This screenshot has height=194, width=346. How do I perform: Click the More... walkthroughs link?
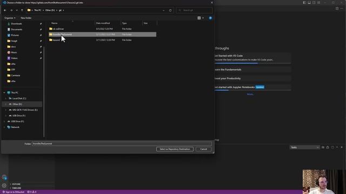250,94
